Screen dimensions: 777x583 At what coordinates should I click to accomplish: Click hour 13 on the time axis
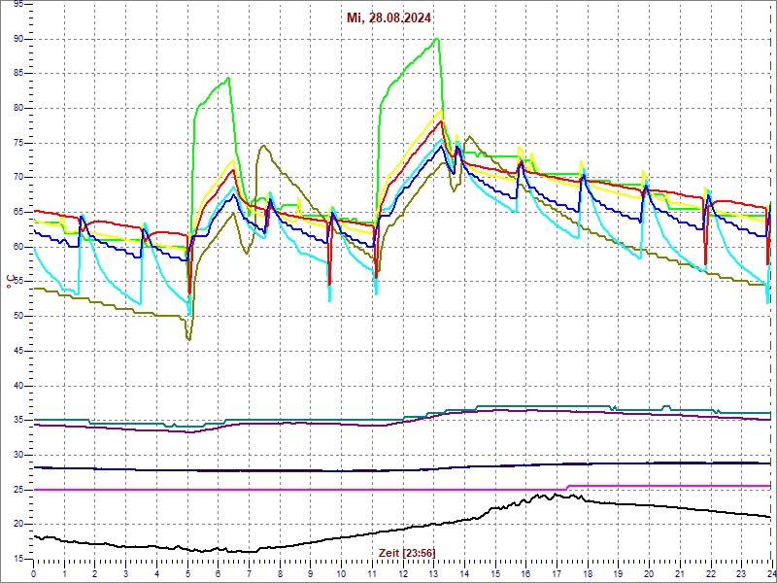tap(433, 572)
